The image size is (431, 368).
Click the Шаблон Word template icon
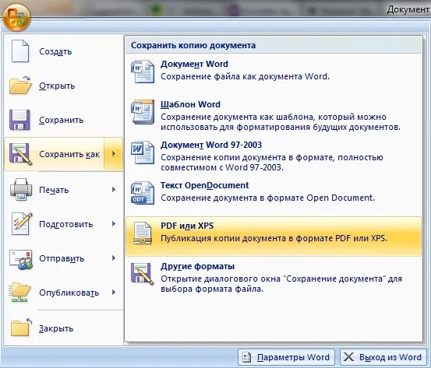pyautogui.click(x=143, y=112)
